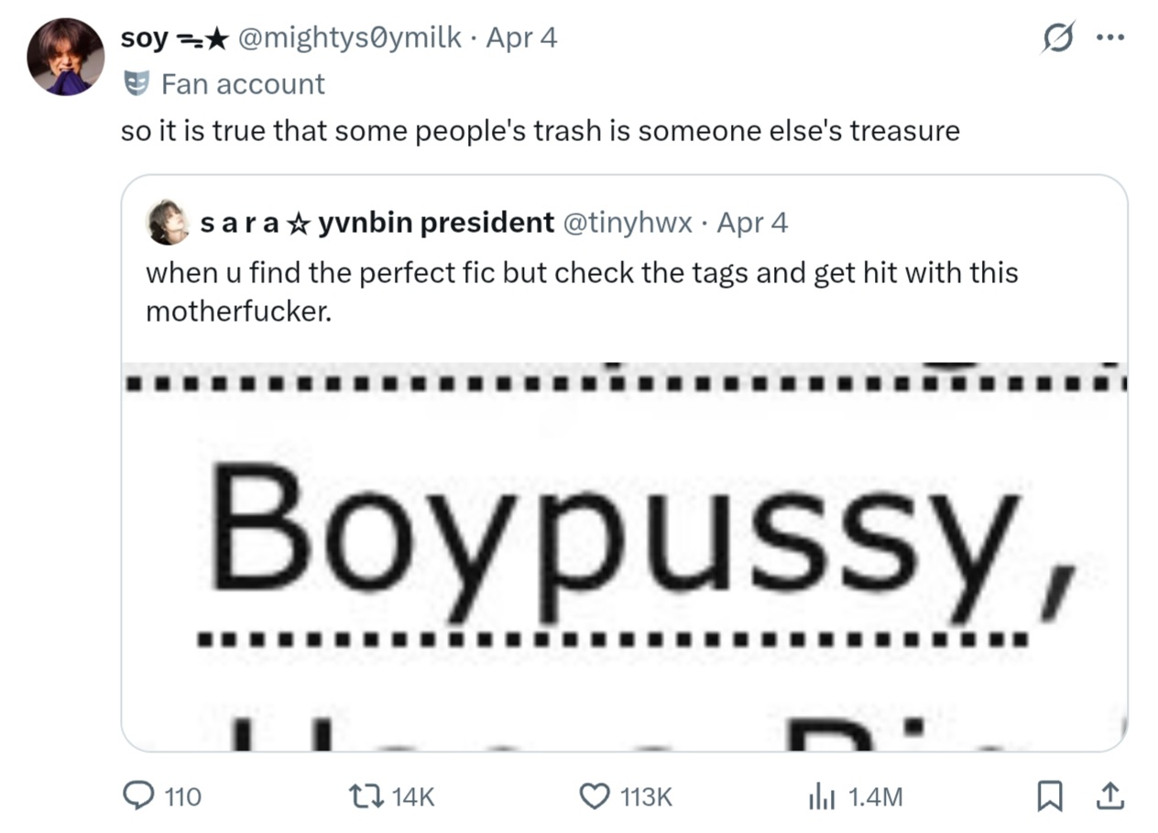This screenshot has height=833, width=1158.
Task: Open the quoted tweet text body
Action: 581,291
